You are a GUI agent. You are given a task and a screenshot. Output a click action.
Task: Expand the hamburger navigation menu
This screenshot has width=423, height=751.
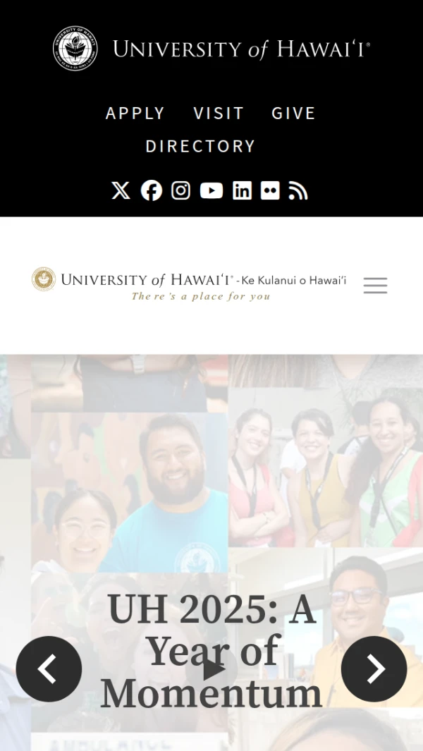[x=375, y=286]
